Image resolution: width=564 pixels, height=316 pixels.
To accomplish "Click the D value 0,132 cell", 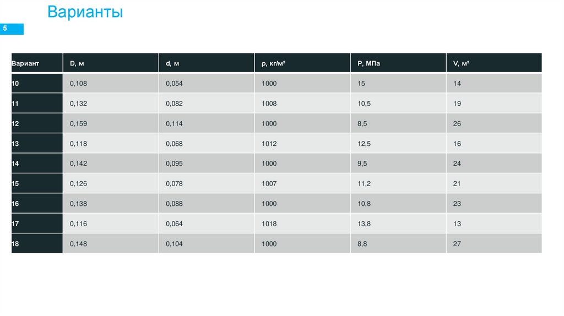I will (x=78, y=103).
